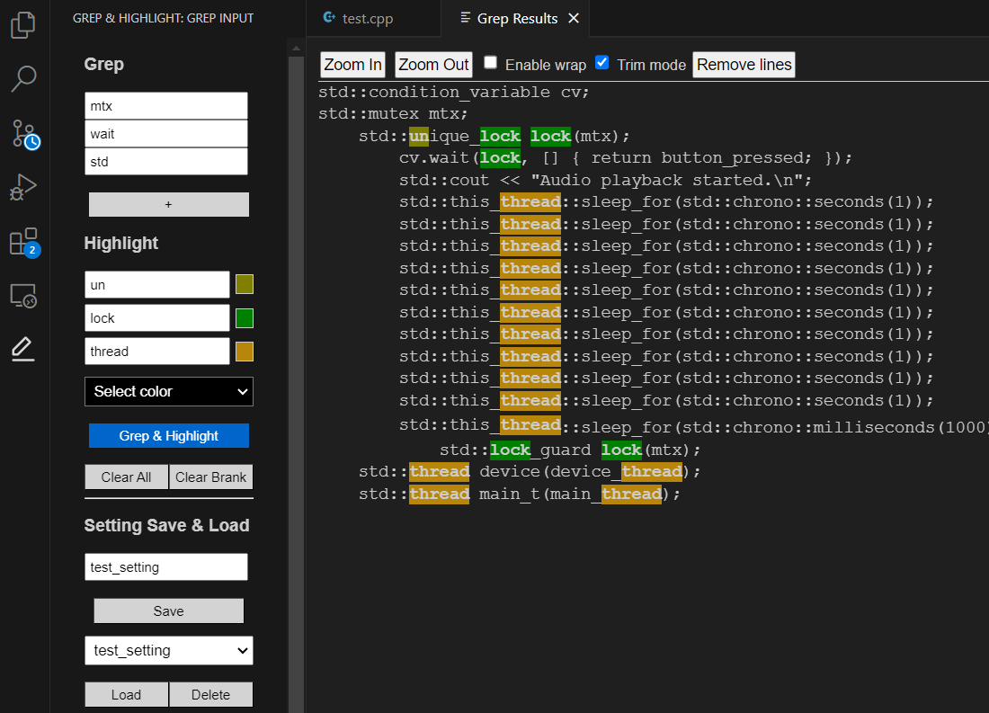Viewport: 989px width, 713px height.
Task: Load the selected setting
Action: point(126,695)
